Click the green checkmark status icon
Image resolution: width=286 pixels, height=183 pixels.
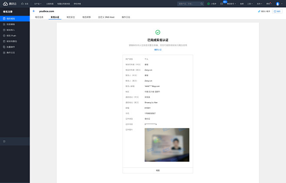[x=158, y=32]
